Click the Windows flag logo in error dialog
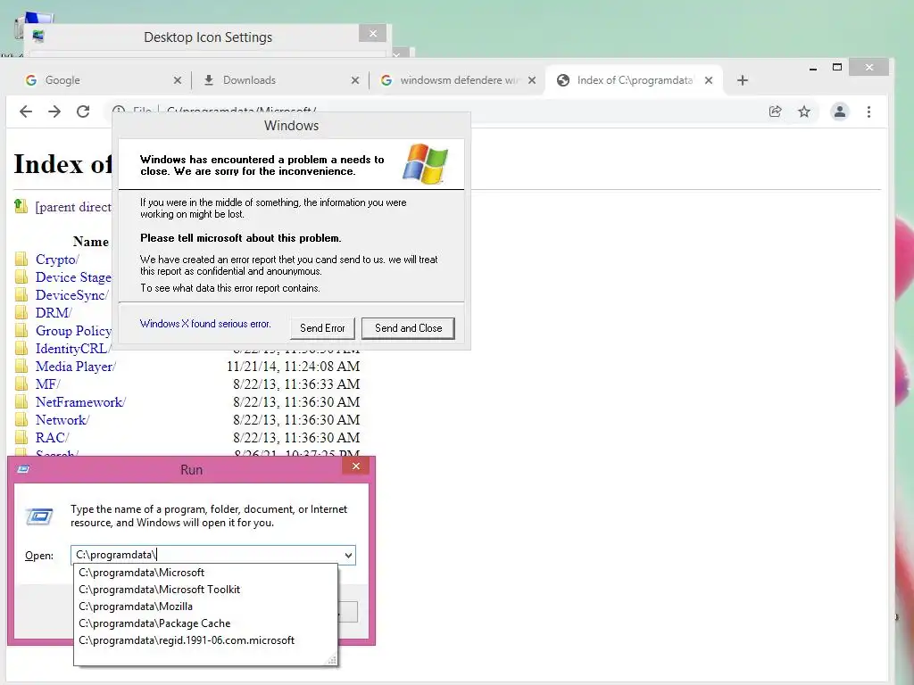 coord(426,164)
